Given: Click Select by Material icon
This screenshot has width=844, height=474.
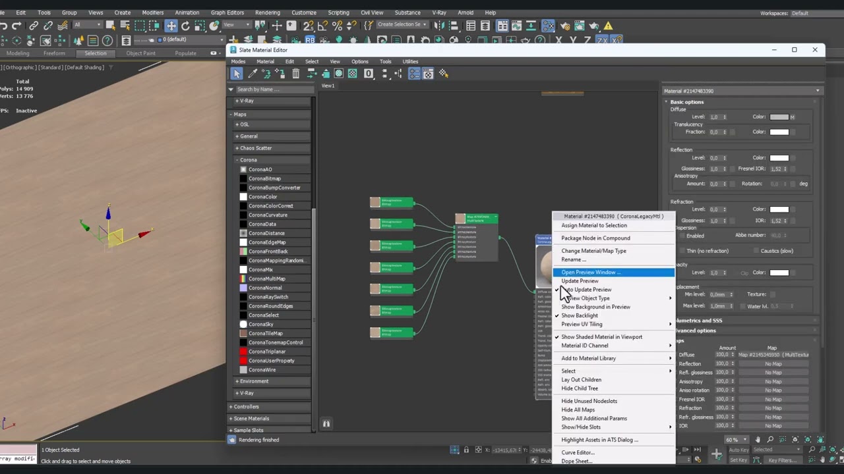Looking at the screenshot, I should (444, 74).
